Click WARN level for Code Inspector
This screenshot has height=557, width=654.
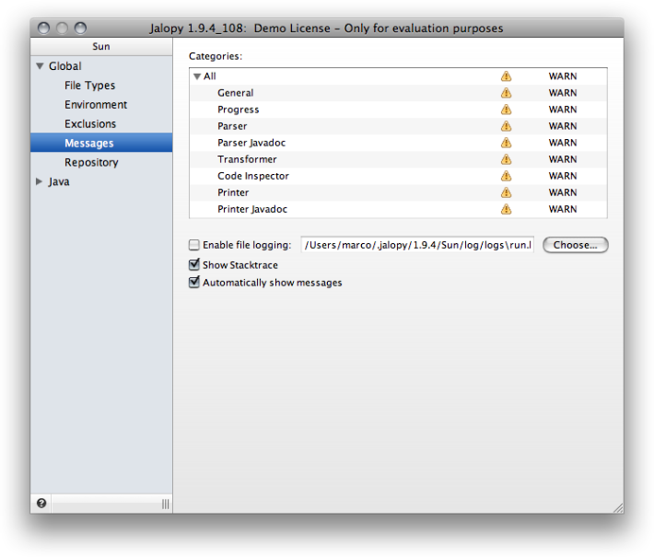click(563, 176)
